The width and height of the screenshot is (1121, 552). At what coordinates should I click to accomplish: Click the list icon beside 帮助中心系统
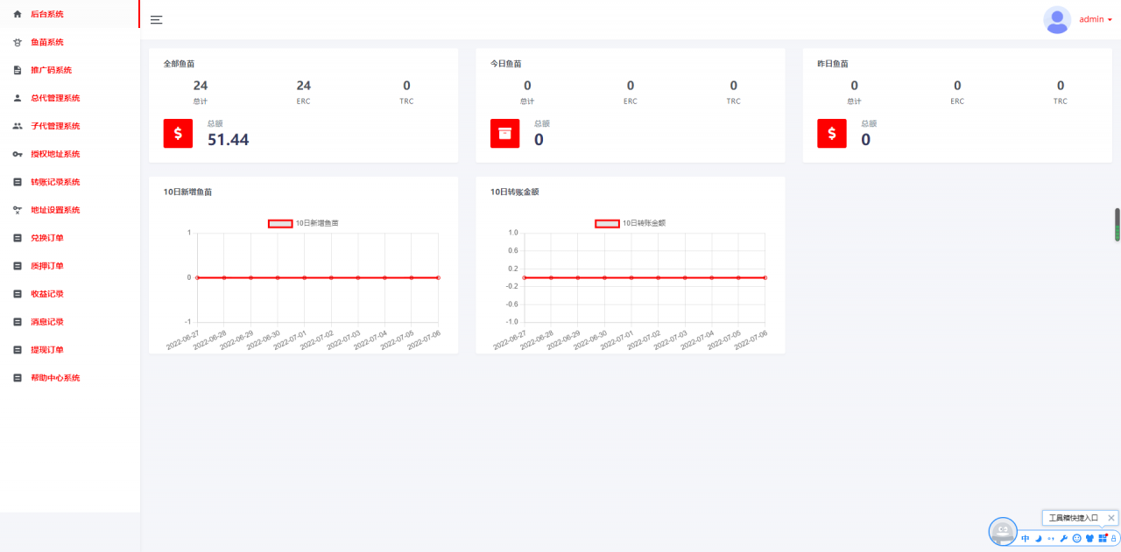pos(18,378)
